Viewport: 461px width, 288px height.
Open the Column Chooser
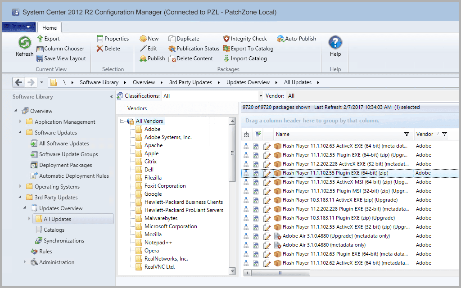tap(61, 49)
